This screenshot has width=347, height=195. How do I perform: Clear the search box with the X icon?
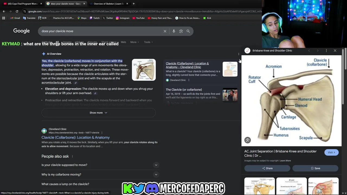point(165,31)
